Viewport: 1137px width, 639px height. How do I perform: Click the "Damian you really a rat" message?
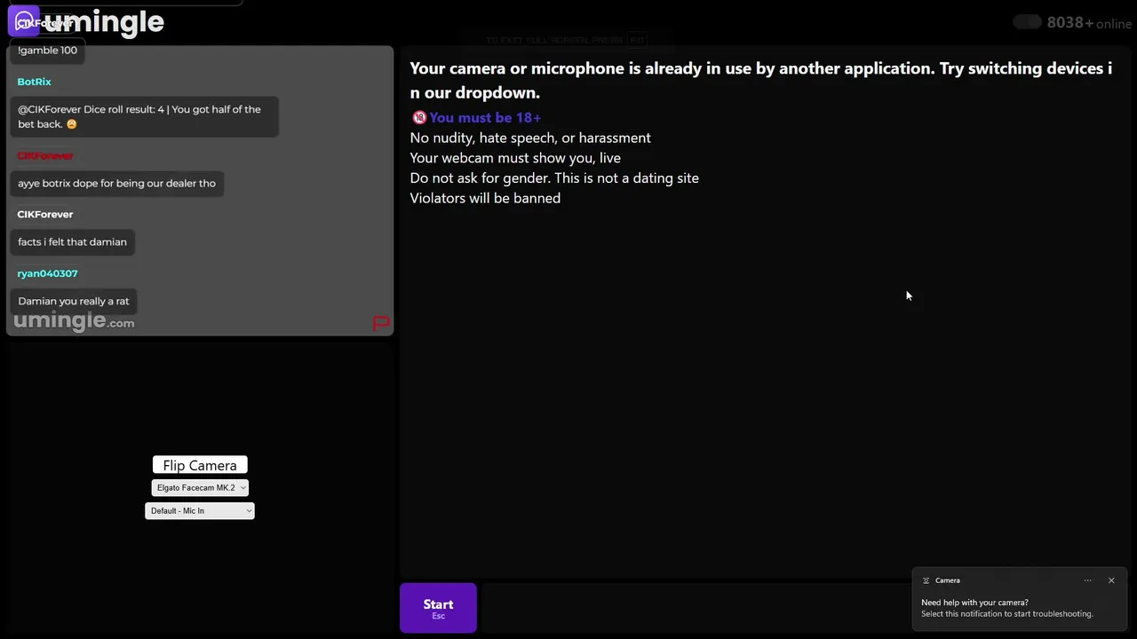[x=74, y=301]
